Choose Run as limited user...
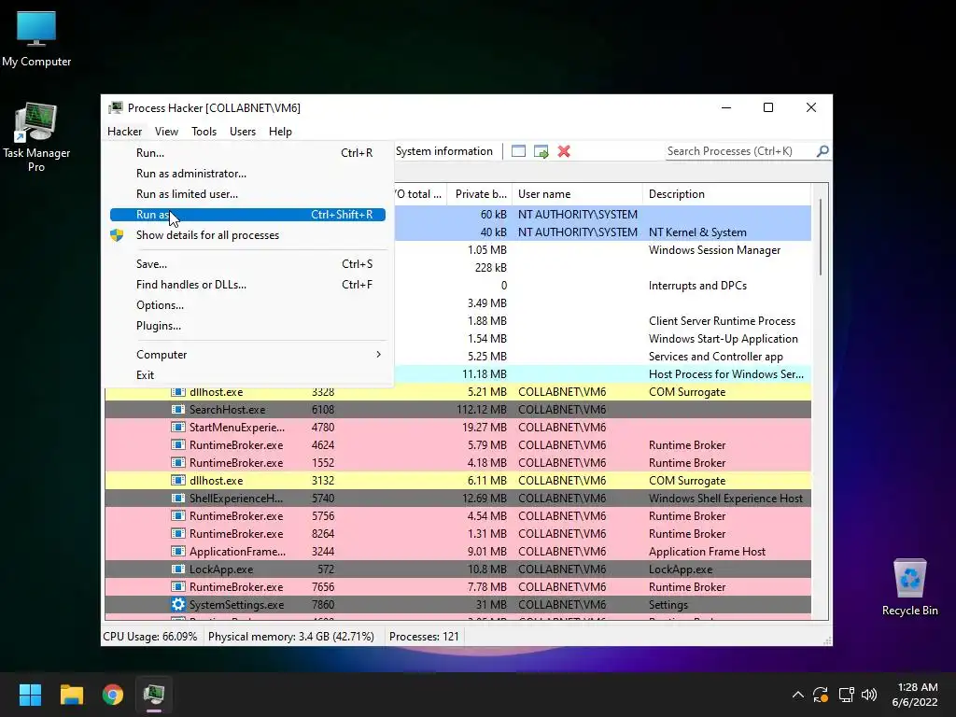The width and height of the screenshot is (956, 717). tap(247, 194)
